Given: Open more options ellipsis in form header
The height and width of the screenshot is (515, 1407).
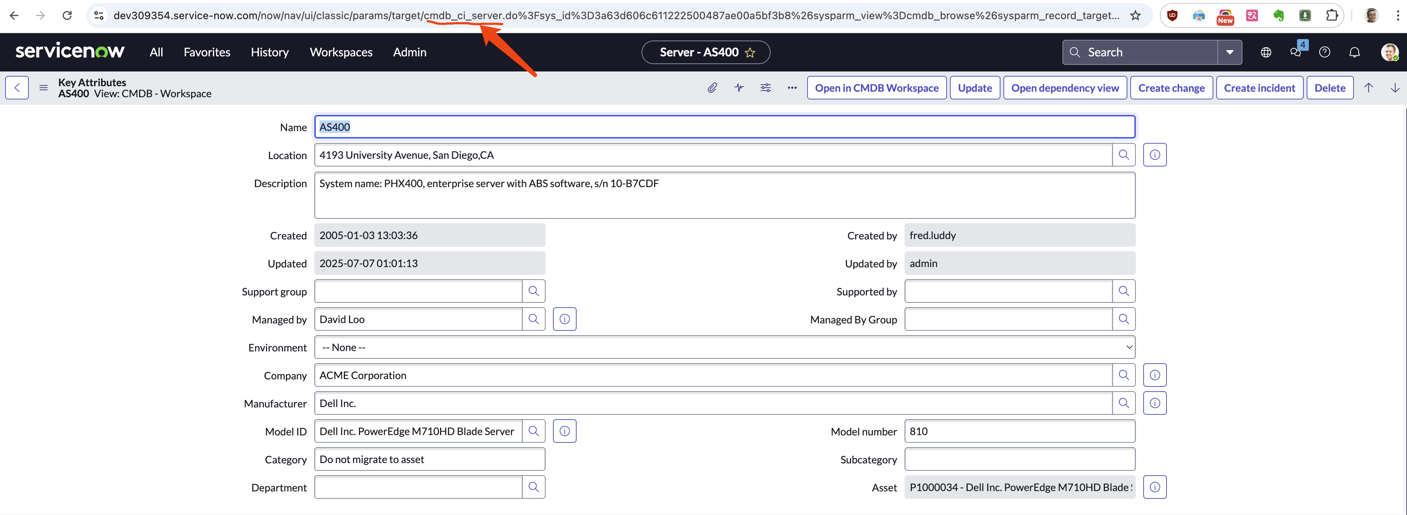Looking at the screenshot, I should point(791,88).
